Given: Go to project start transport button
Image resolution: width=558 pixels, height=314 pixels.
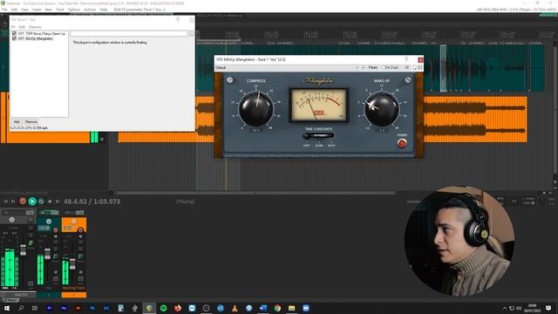Looking at the screenshot, I should point(6,201).
